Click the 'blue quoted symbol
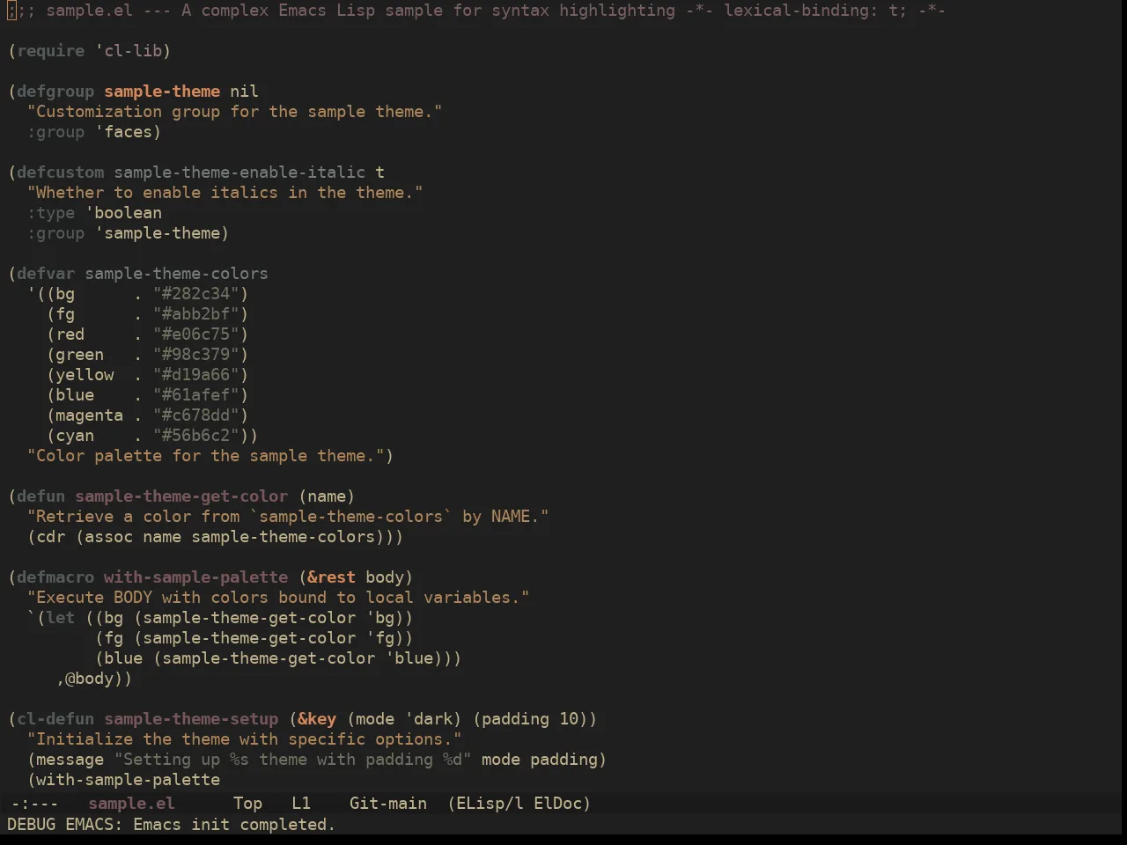1127x845 pixels. pos(409,658)
